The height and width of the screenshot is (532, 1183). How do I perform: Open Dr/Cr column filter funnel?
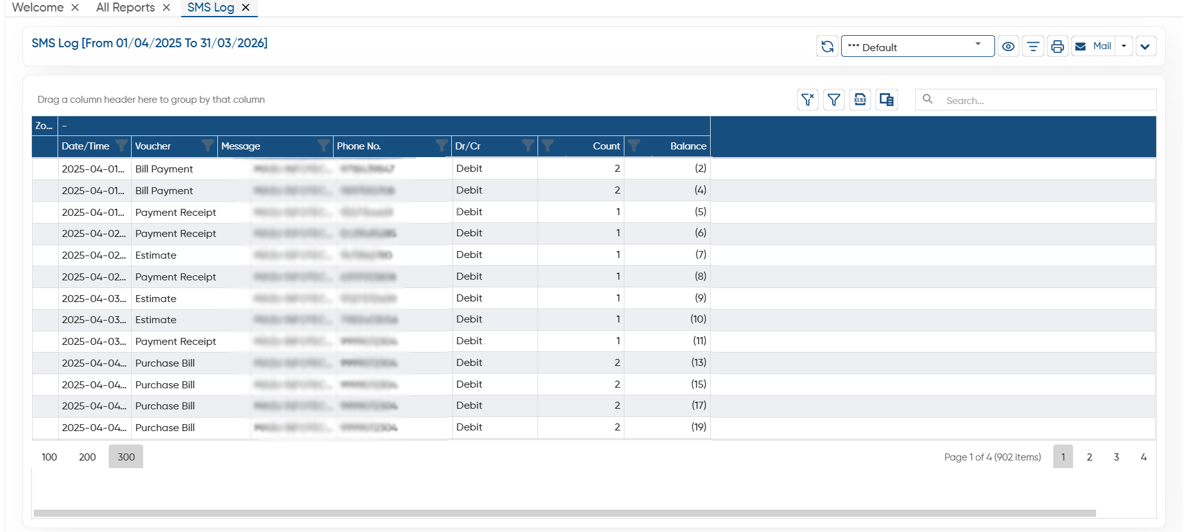pyautogui.click(x=528, y=146)
